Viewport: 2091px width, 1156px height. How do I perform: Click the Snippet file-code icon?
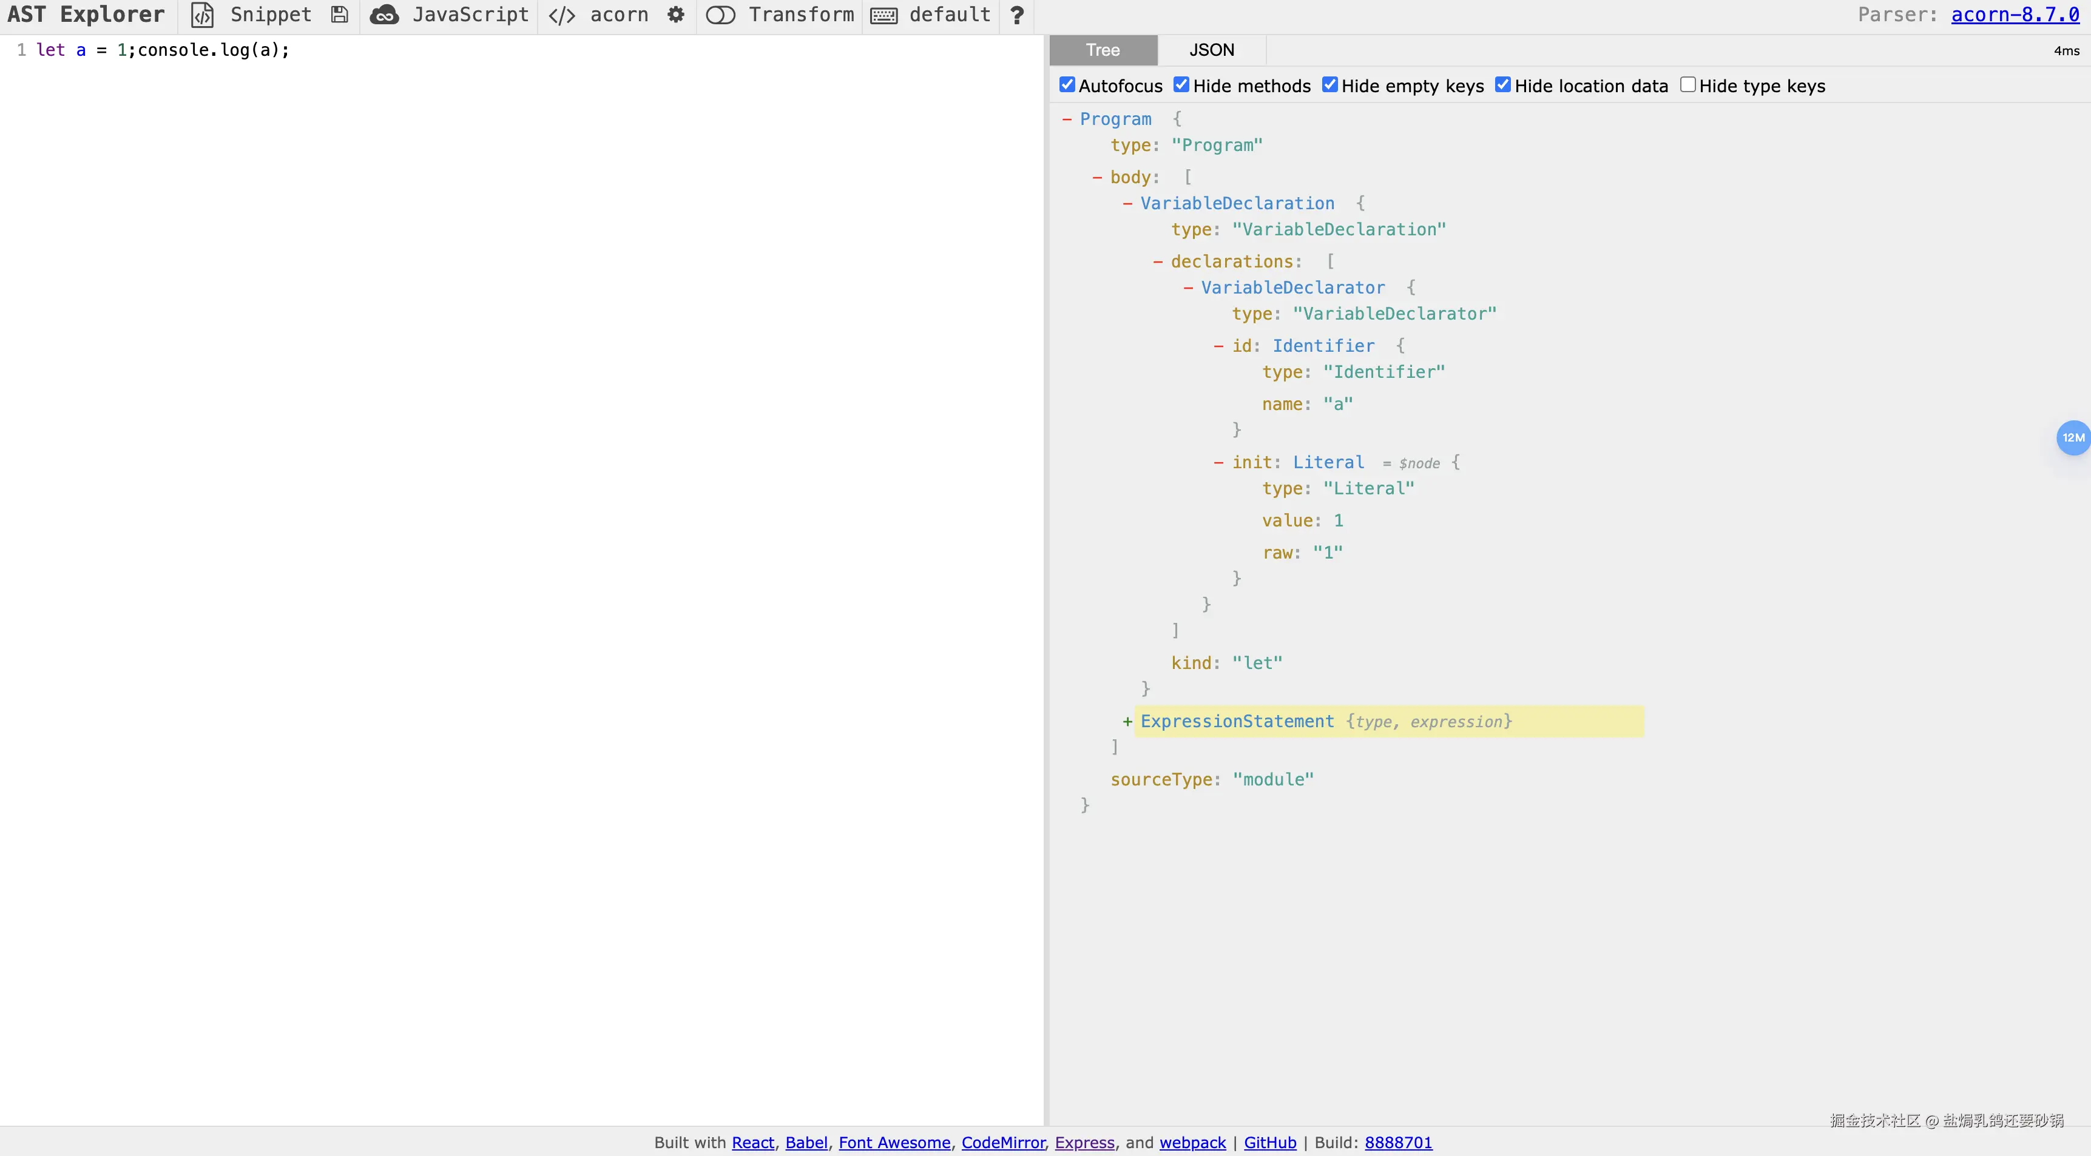coord(202,15)
